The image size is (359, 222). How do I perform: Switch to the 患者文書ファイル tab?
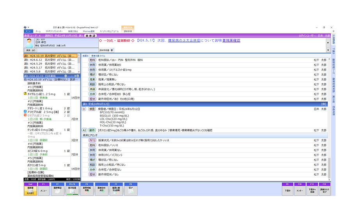(98, 56)
